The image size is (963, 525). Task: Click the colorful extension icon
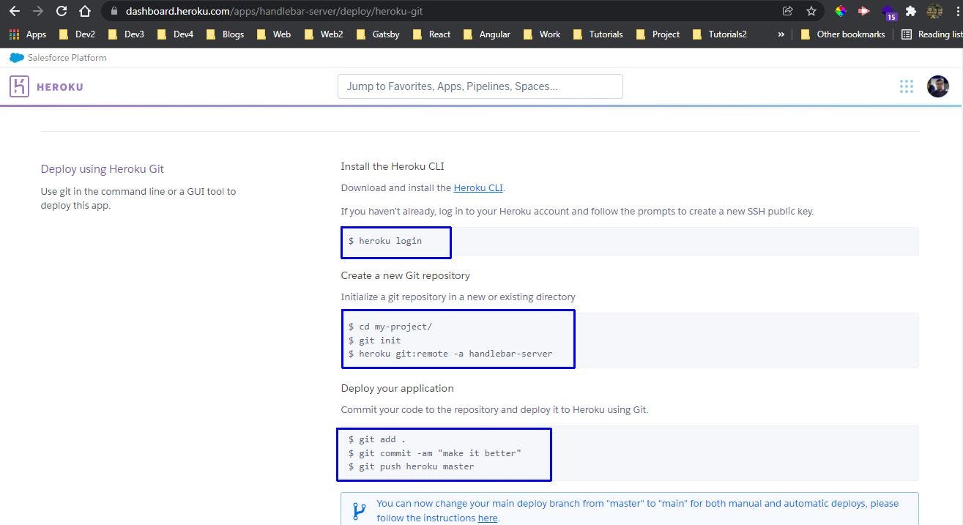pos(841,11)
